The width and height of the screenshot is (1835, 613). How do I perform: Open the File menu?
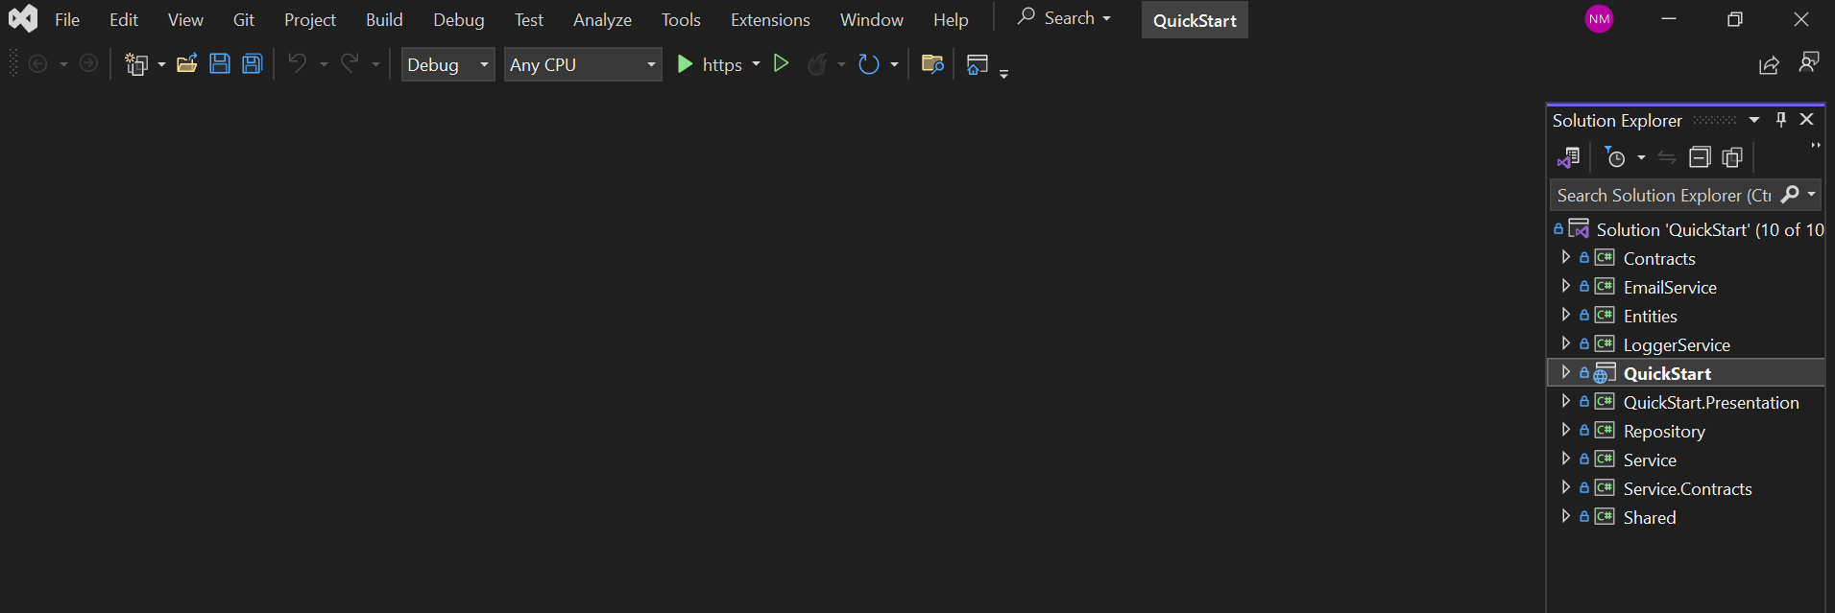coord(67,19)
